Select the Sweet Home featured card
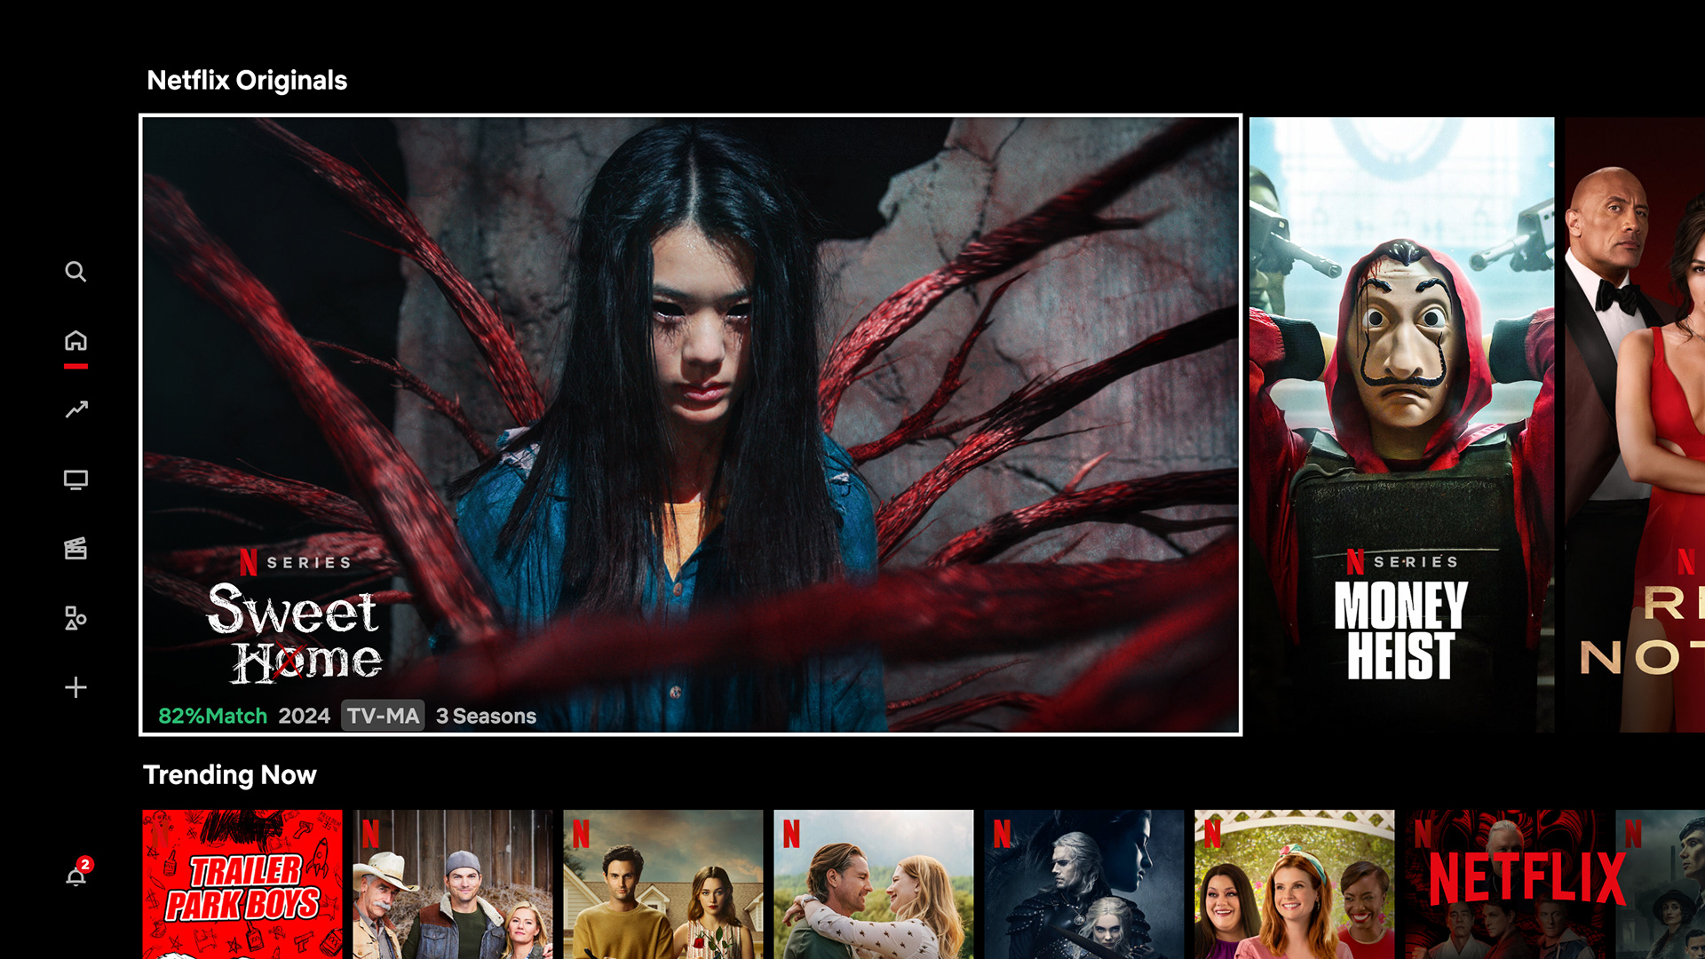Screen dimensions: 1705x959 pos(690,424)
